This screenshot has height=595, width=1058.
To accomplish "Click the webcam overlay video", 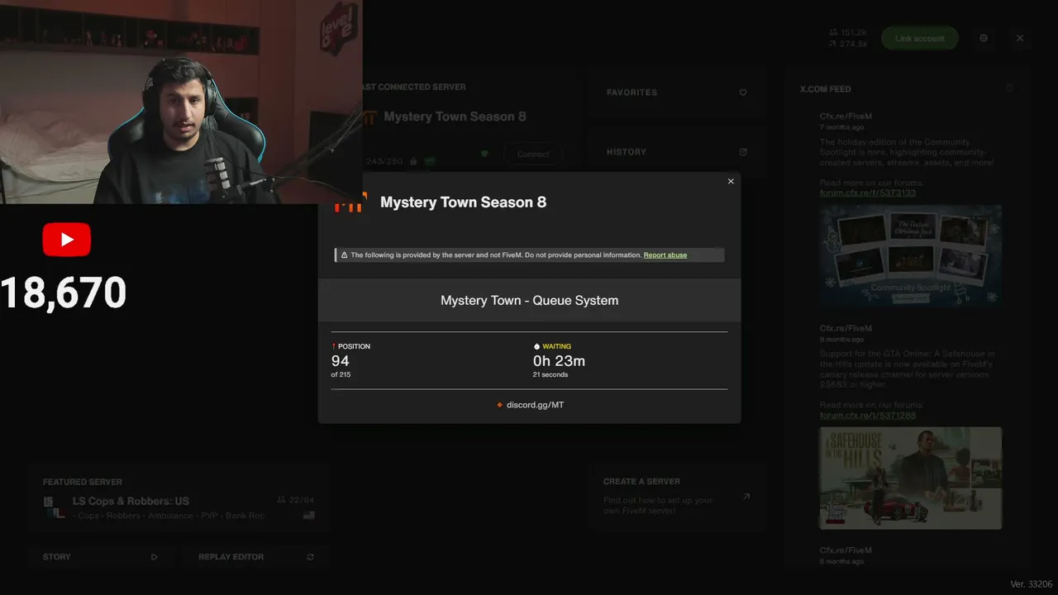I will pyautogui.click(x=181, y=102).
